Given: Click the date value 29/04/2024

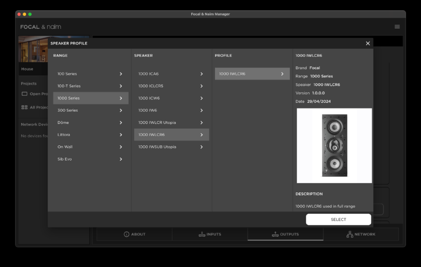Looking at the screenshot, I should click(x=319, y=101).
